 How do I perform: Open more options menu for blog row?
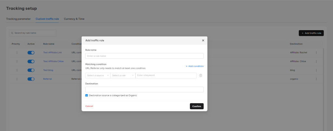pos(316,70)
